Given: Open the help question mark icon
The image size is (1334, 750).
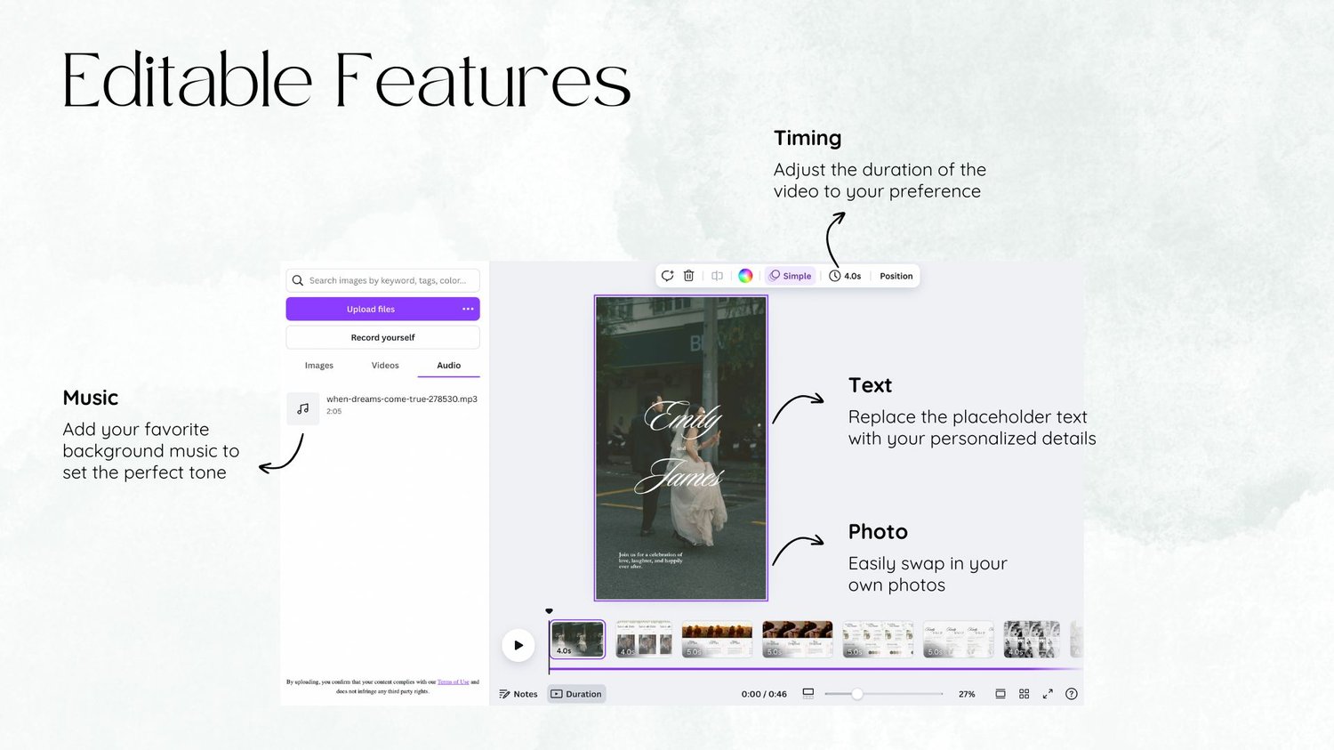Looking at the screenshot, I should [x=1072, y=694].
